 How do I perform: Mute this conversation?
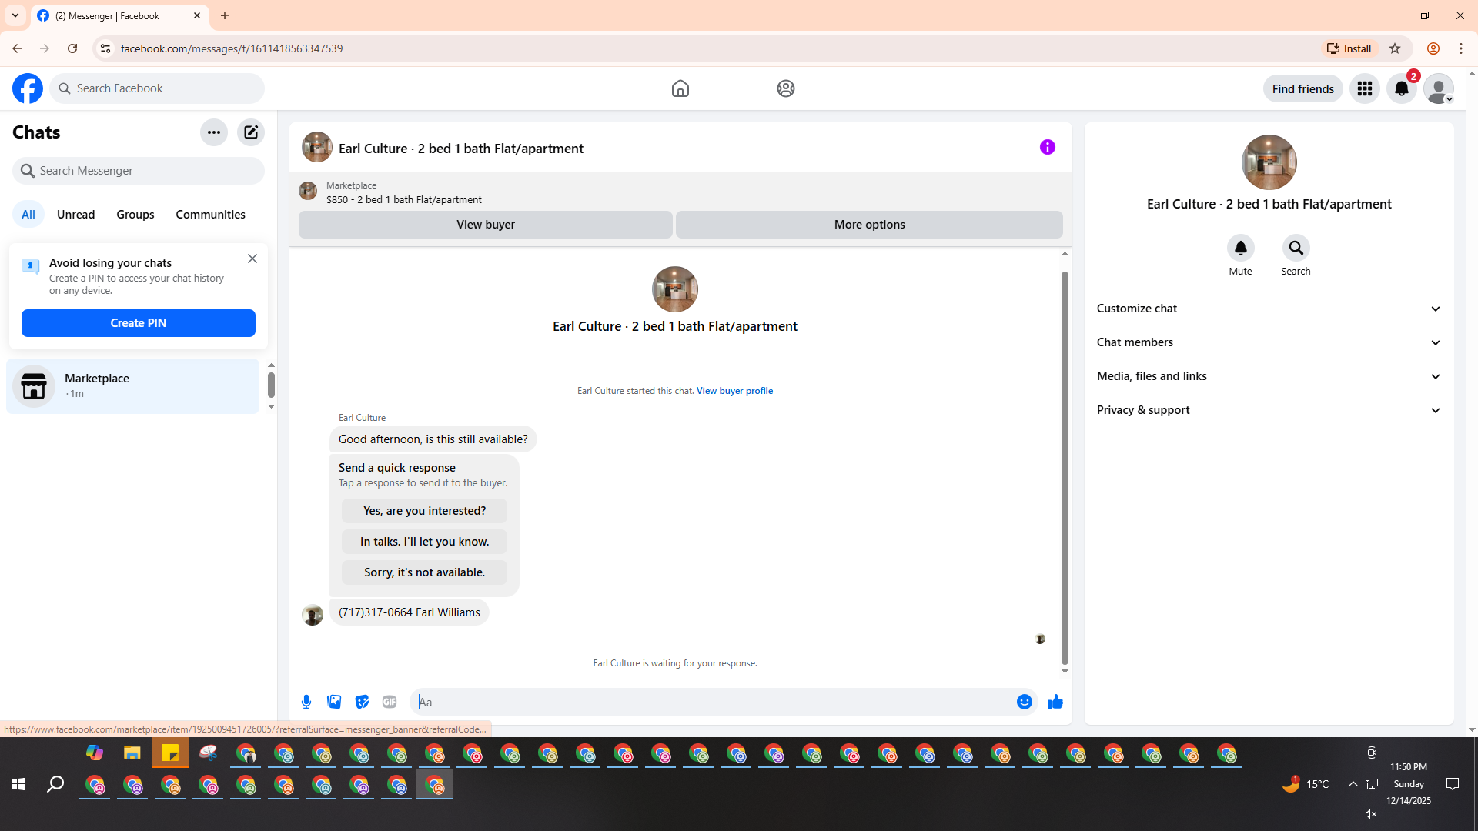[x=1240, y=249]
